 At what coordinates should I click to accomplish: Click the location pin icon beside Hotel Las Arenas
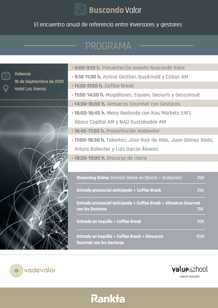tap(6, 89)
